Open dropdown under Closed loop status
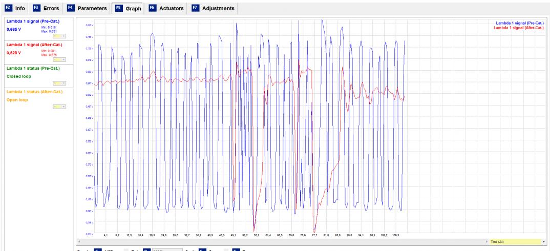This screenshot has width=550, height=251. 59,83
